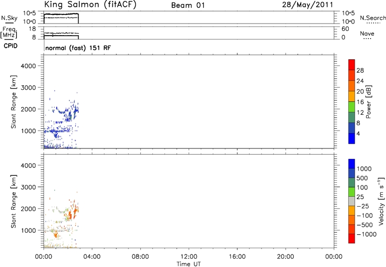386x267 pixels.
Task: Click the frequency trace in Freq. panel
Action: 61,36
